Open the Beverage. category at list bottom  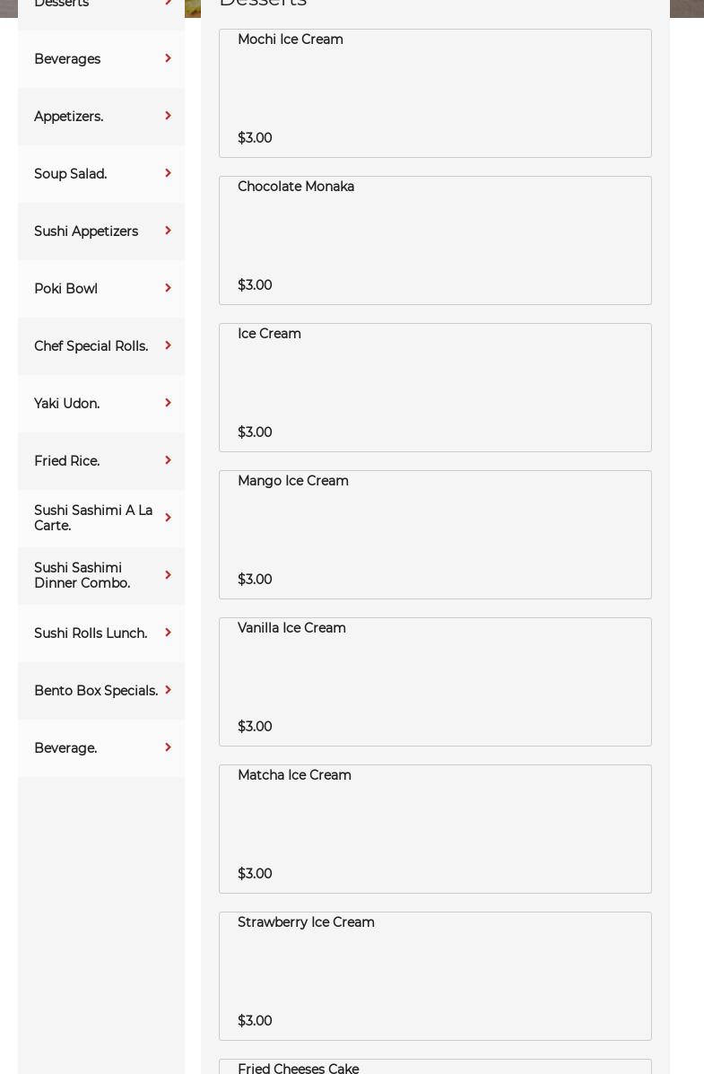(x=65, y=748)
